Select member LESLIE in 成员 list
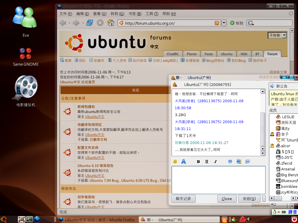298x223 pixels. coord(288,117)
